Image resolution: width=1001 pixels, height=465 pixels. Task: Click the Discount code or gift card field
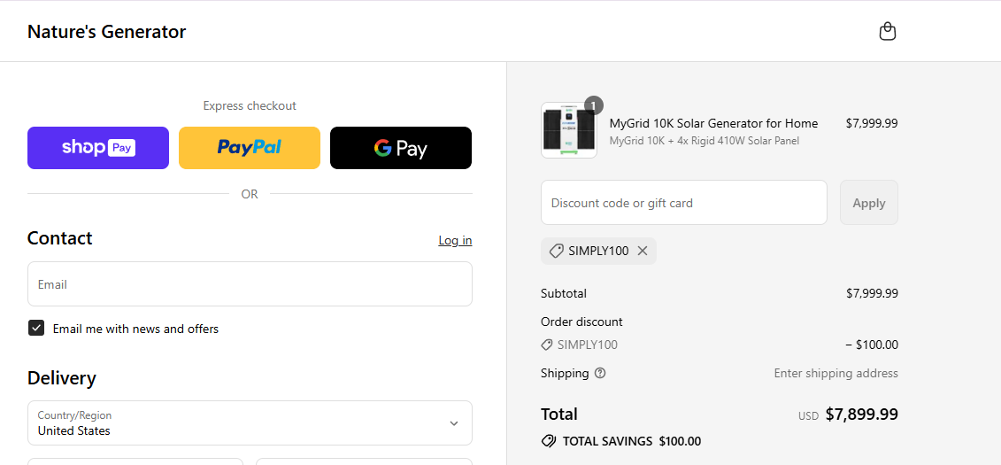click(684, 203)
